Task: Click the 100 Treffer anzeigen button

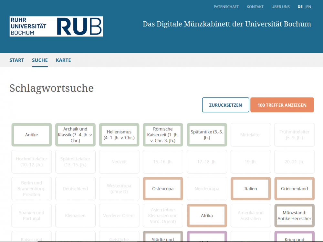Action: tap(282, 105)
